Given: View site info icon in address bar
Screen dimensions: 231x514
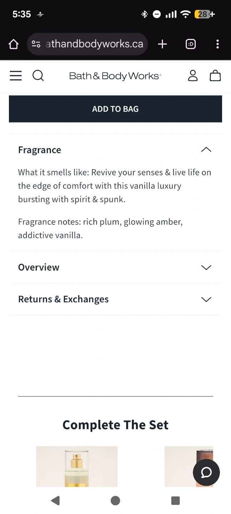Looking at the screenshot, I should (36, 44).
